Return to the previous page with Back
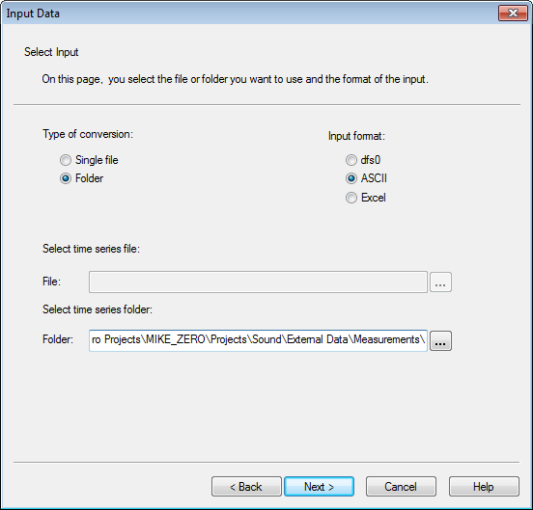This screenshot has height=510, width=533. [x=246, y=487]
